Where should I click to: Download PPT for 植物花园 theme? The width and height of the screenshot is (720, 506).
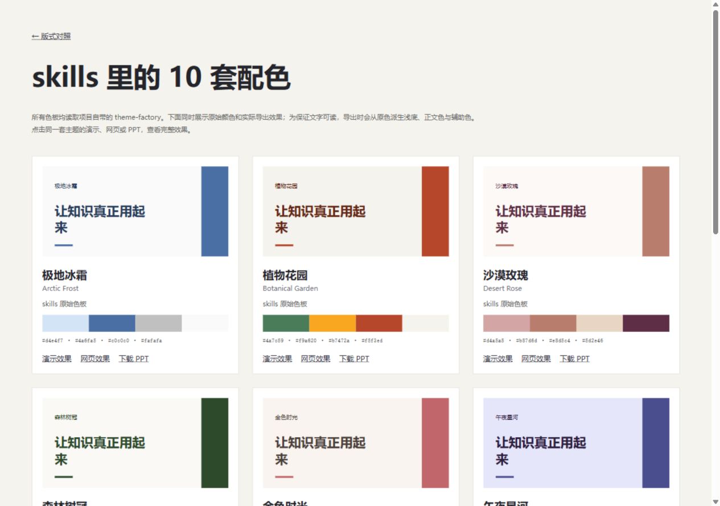point(354,359)
